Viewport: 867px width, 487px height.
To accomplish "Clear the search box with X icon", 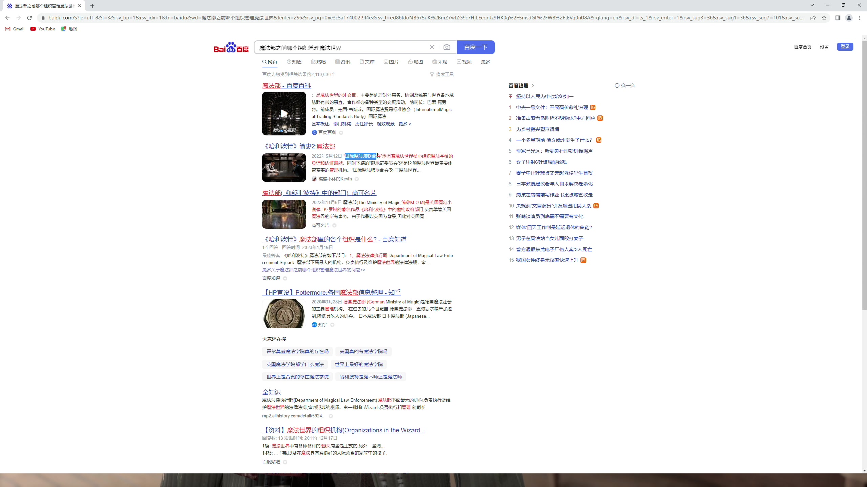I will click(432, 47).
